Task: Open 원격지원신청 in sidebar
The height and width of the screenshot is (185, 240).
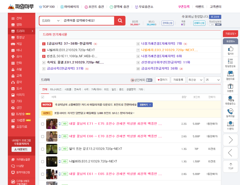Action: [21, 172]
